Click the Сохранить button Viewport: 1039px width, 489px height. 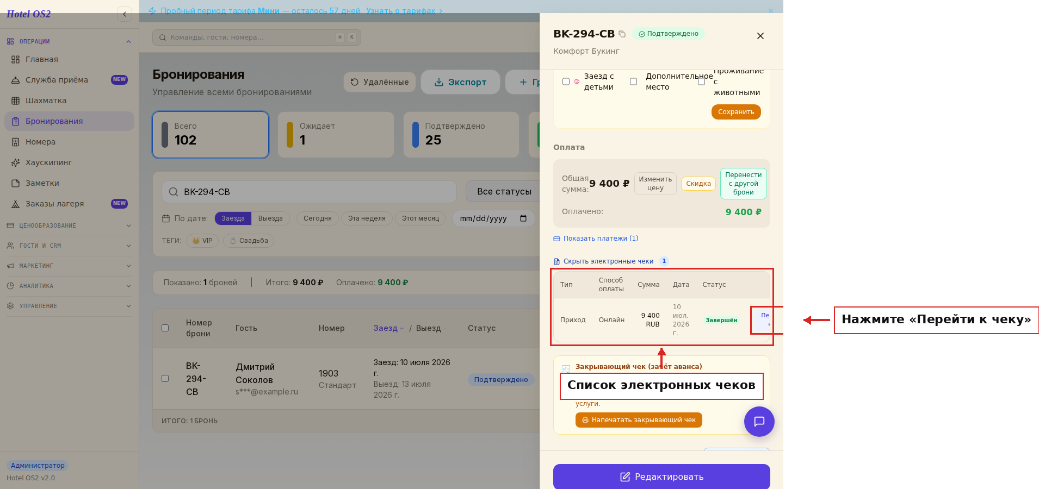click(736, 112)
